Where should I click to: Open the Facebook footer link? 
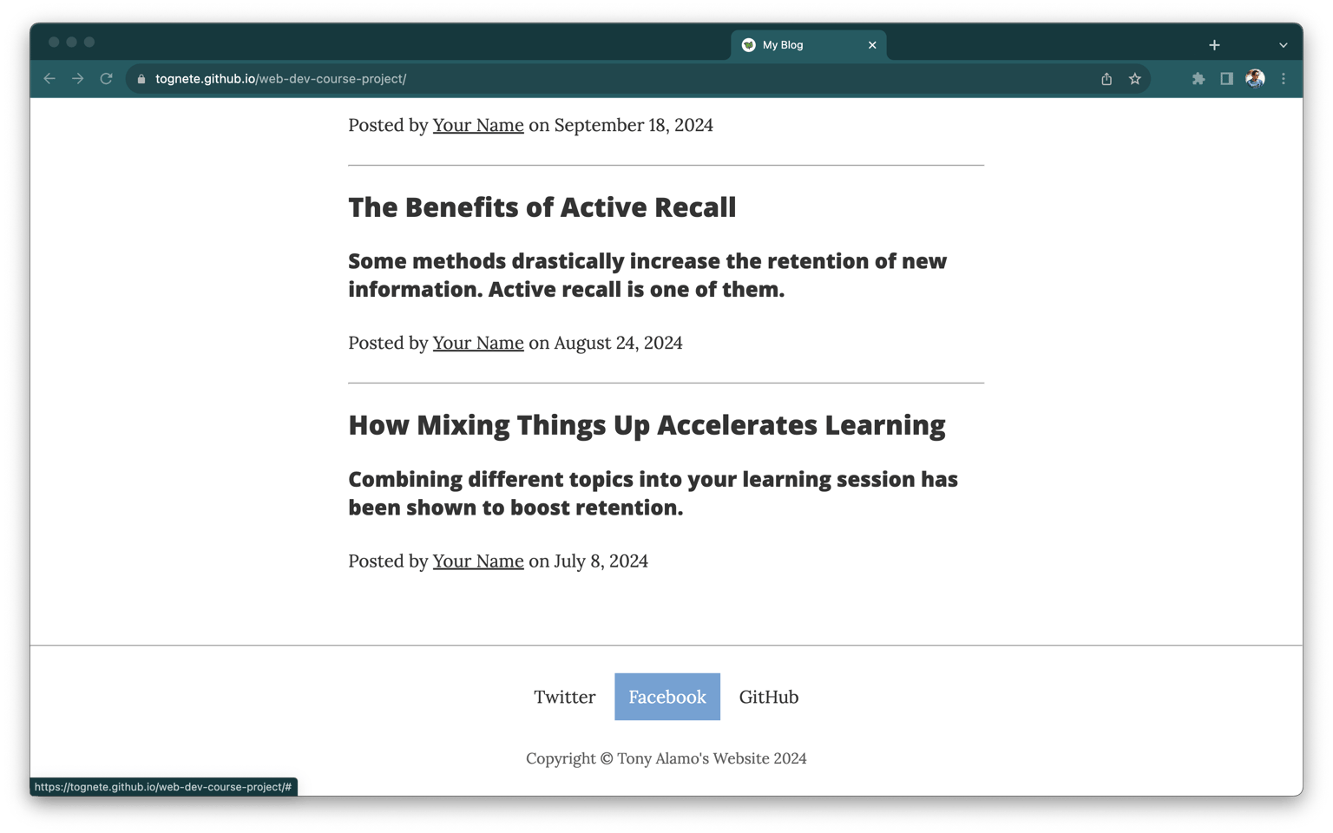tap(667, 697)
